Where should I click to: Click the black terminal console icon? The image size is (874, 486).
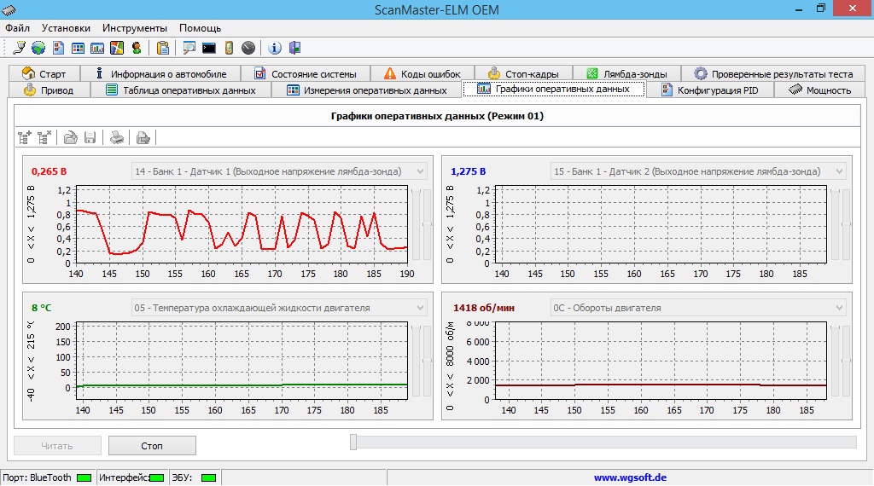click(208, 48)
